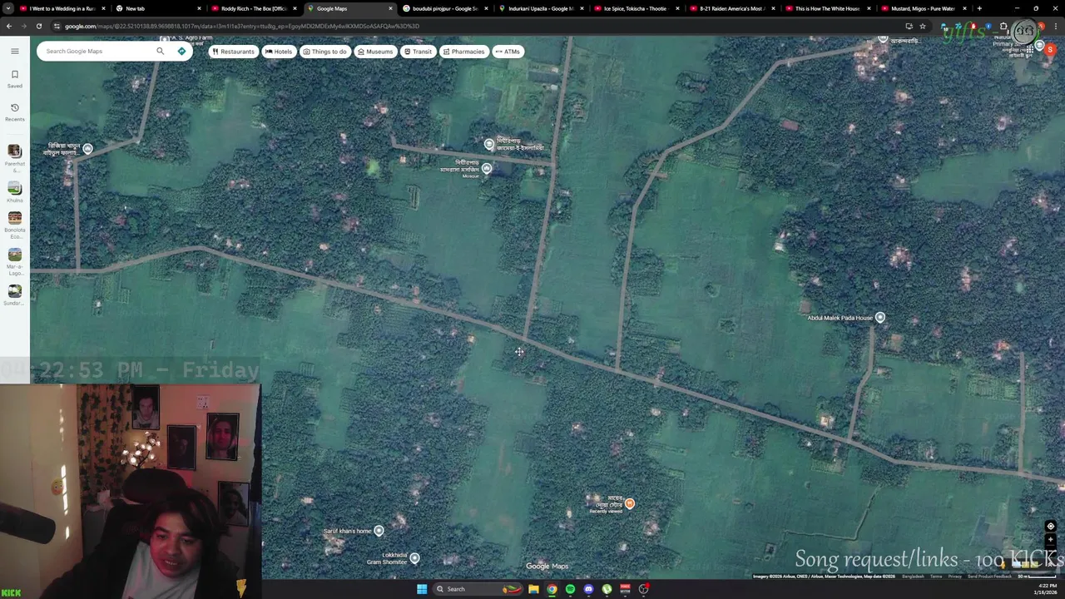Click the address bar URL
Viewport: 1065px width, 599px height.
click(x=241, y=26)
